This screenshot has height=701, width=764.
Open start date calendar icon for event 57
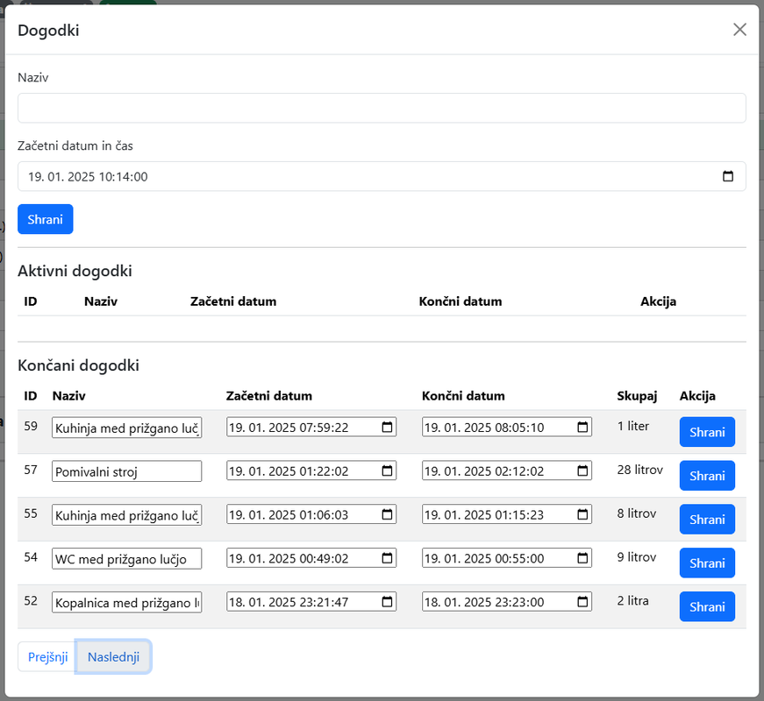[387, 471]
